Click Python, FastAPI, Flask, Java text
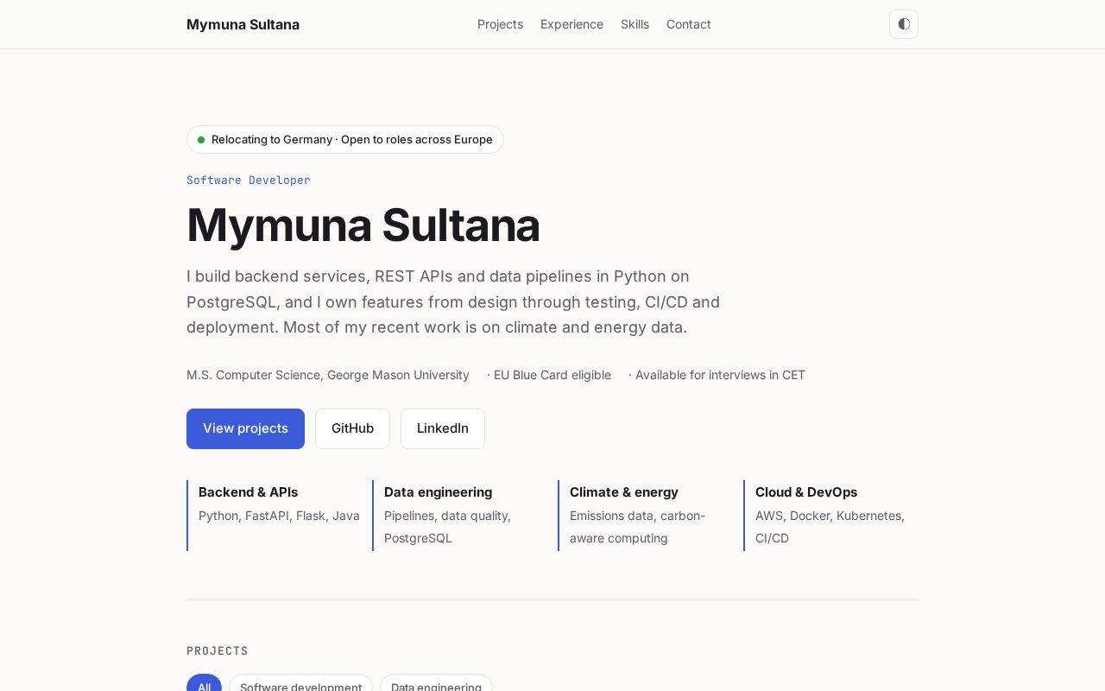 coord(279,516)
